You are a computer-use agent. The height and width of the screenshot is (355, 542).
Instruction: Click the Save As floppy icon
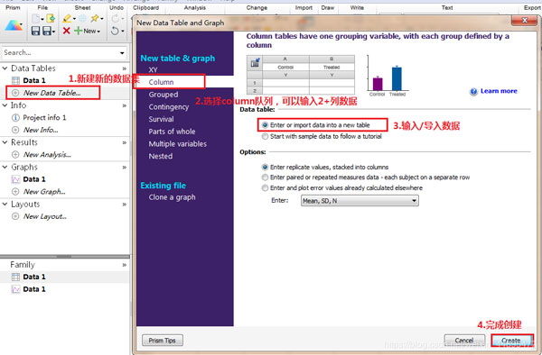(47, 31)
